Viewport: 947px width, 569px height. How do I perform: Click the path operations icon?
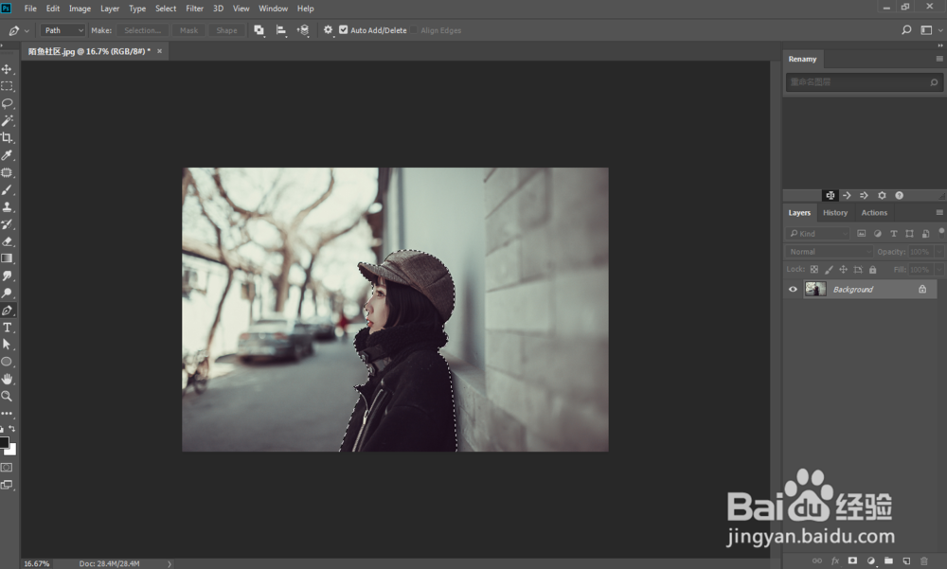pyautogui.click(x=259, y=30)
